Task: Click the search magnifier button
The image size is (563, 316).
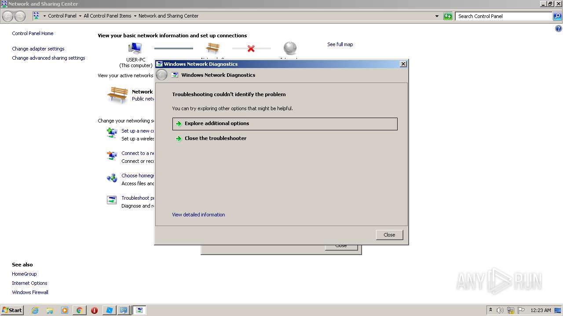Action: tap(557, 16)
